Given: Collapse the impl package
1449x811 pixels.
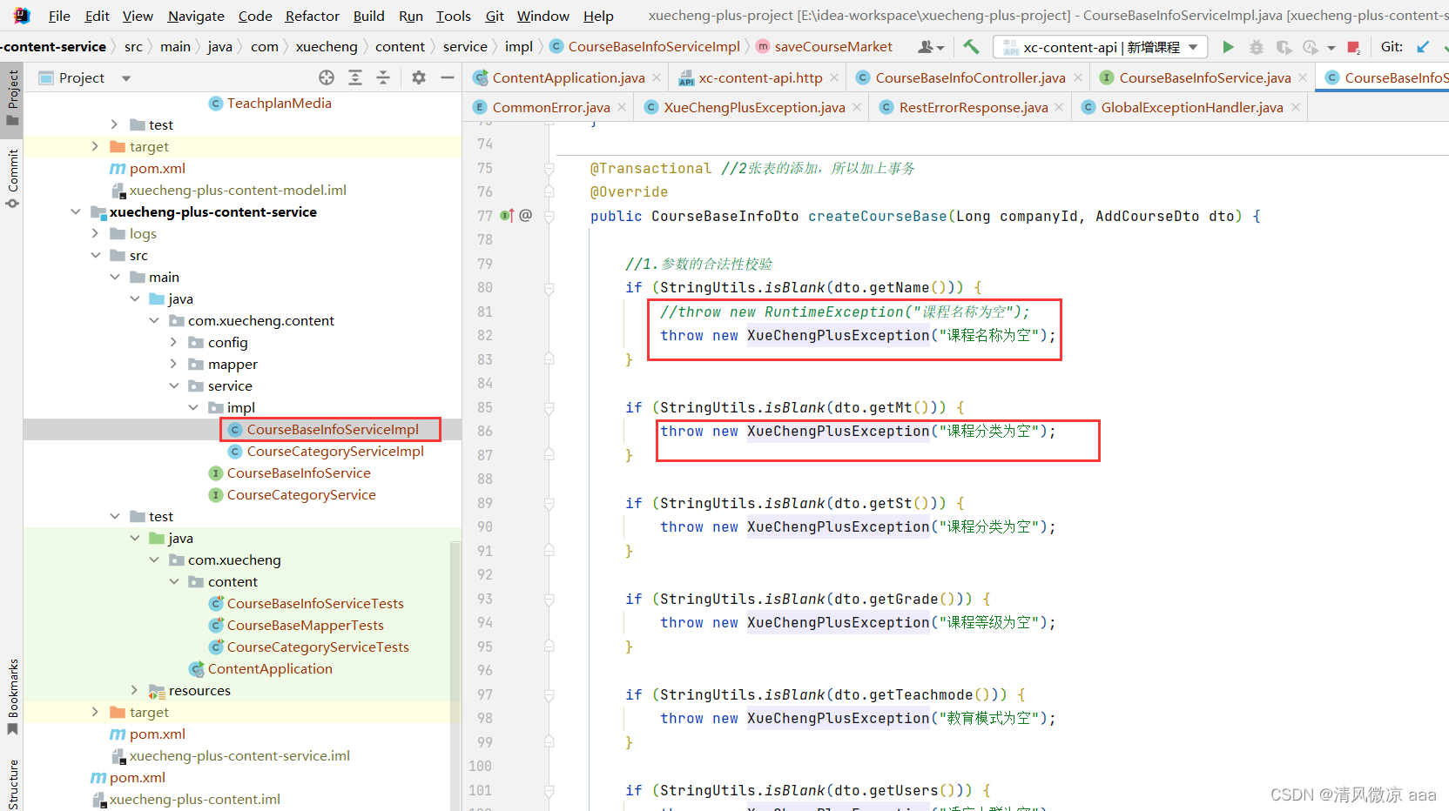Looking at the screenshot, I should [193, 407].
